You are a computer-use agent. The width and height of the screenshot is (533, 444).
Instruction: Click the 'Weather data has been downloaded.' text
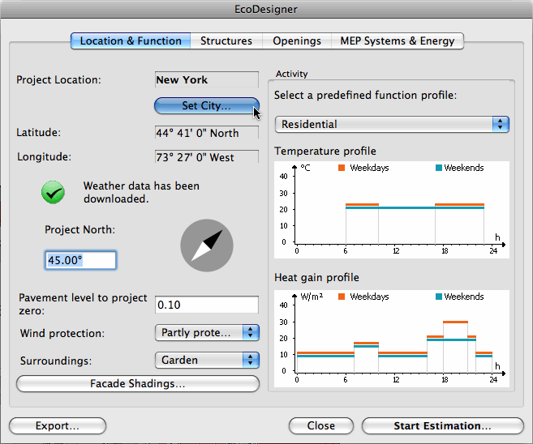click(141, 193)
